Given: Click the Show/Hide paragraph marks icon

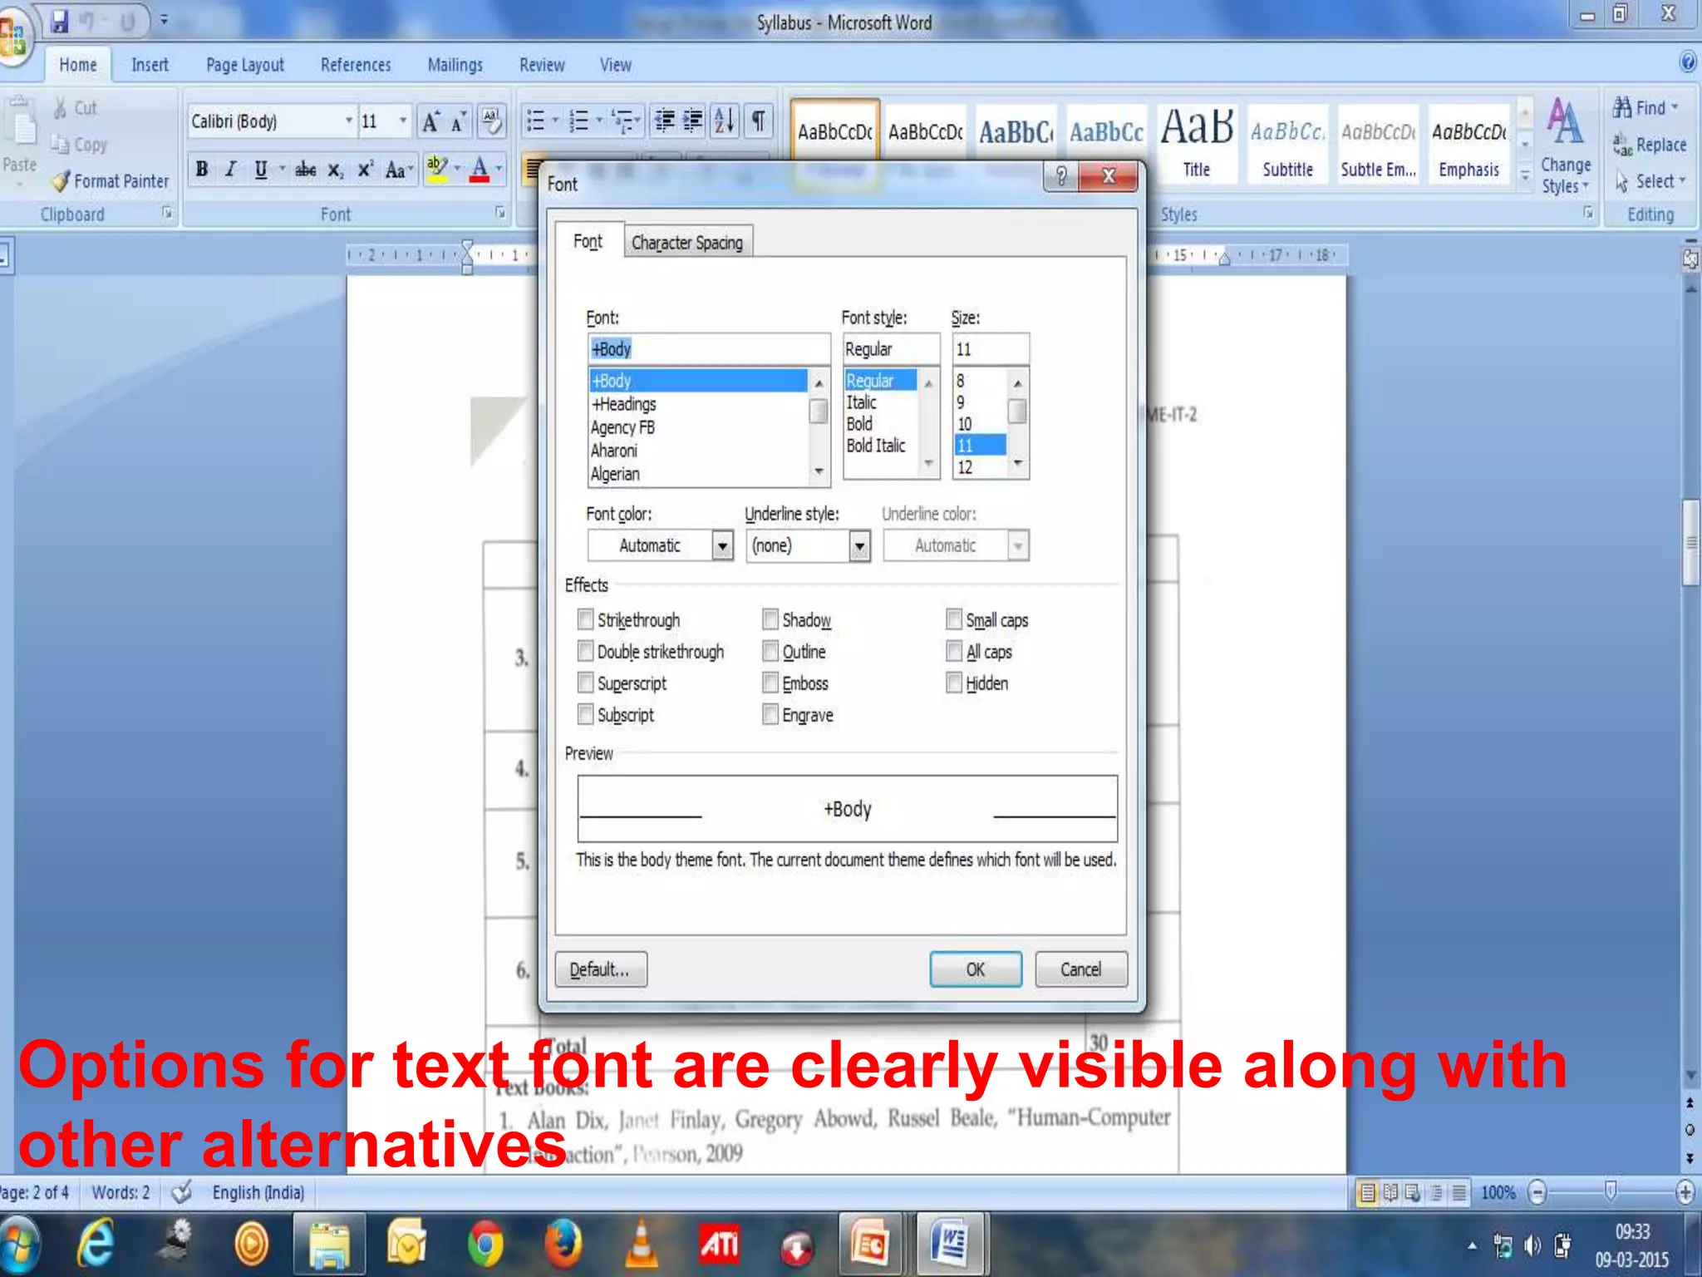Looking at the screenshot, I should tap(758, 121).
